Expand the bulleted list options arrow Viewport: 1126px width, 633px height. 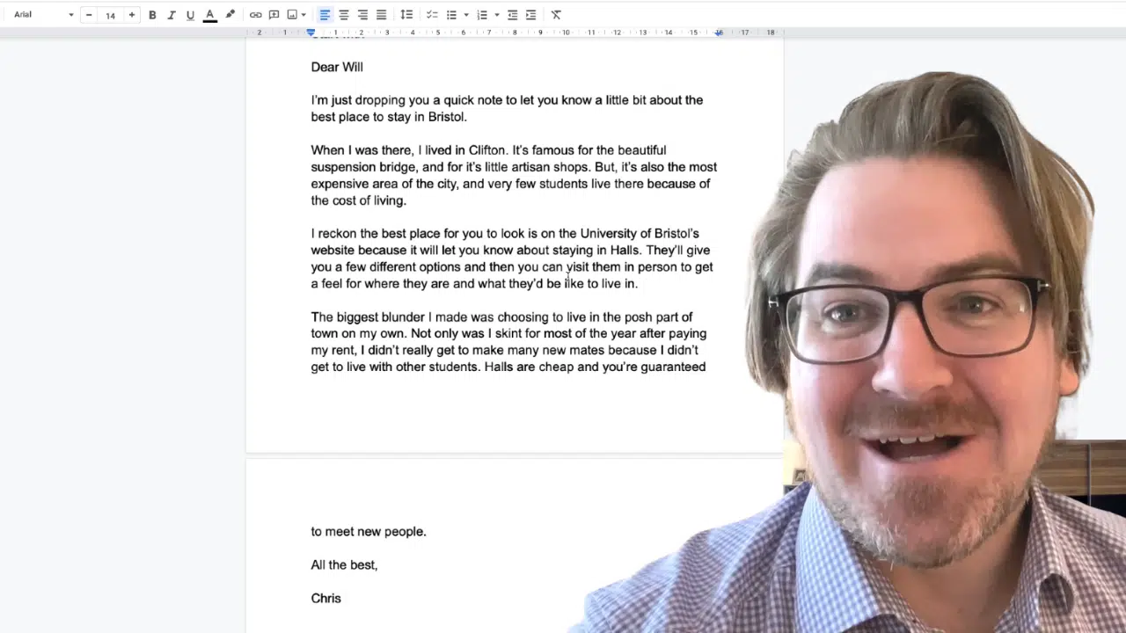tap(466, 15)
